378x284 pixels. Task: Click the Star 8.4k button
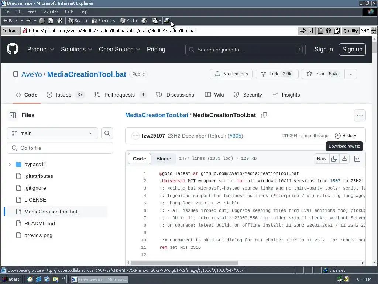323,74
